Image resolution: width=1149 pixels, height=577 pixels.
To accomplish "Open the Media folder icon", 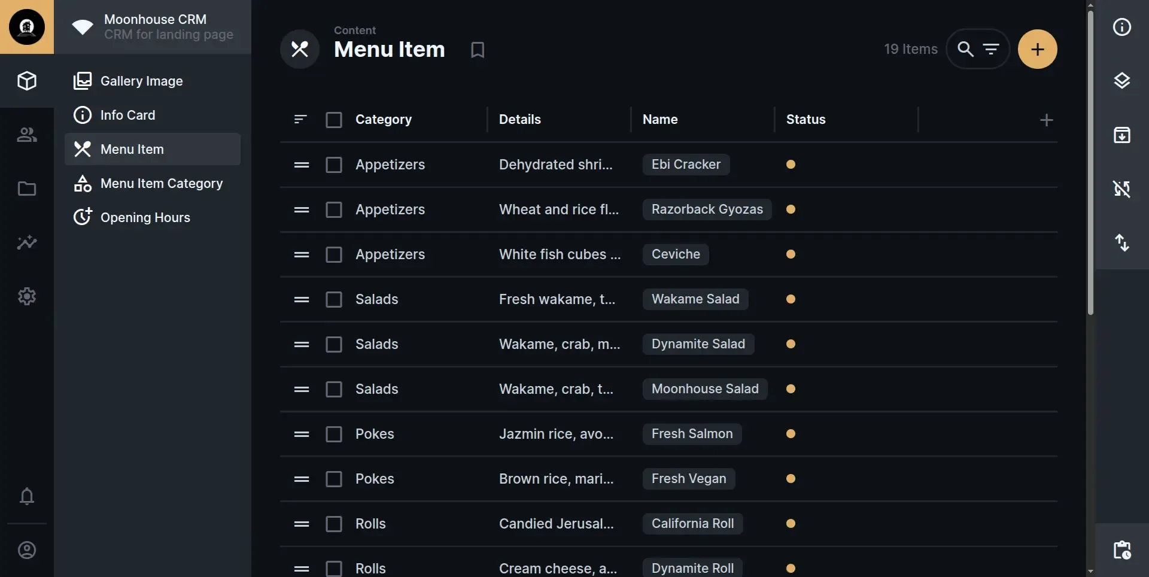I will (27, 189).
